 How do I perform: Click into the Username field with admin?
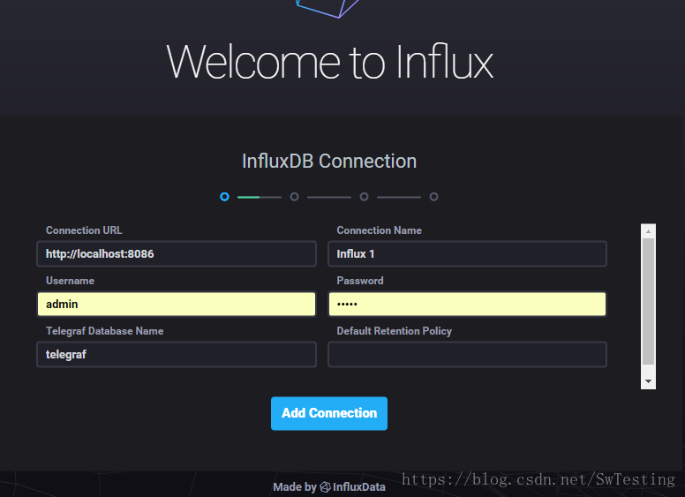tap(177, 304)
